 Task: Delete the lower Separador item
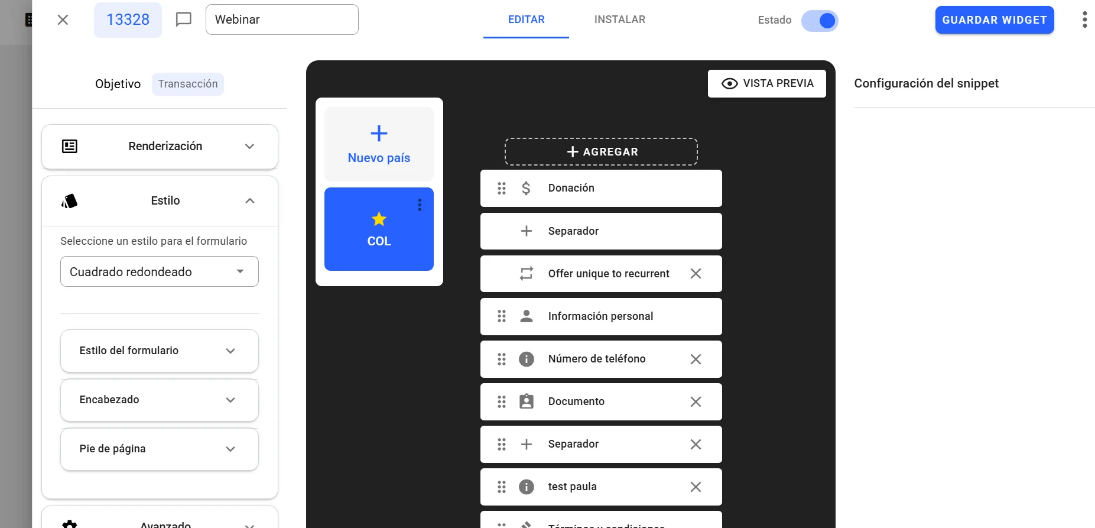click(696, 444)
